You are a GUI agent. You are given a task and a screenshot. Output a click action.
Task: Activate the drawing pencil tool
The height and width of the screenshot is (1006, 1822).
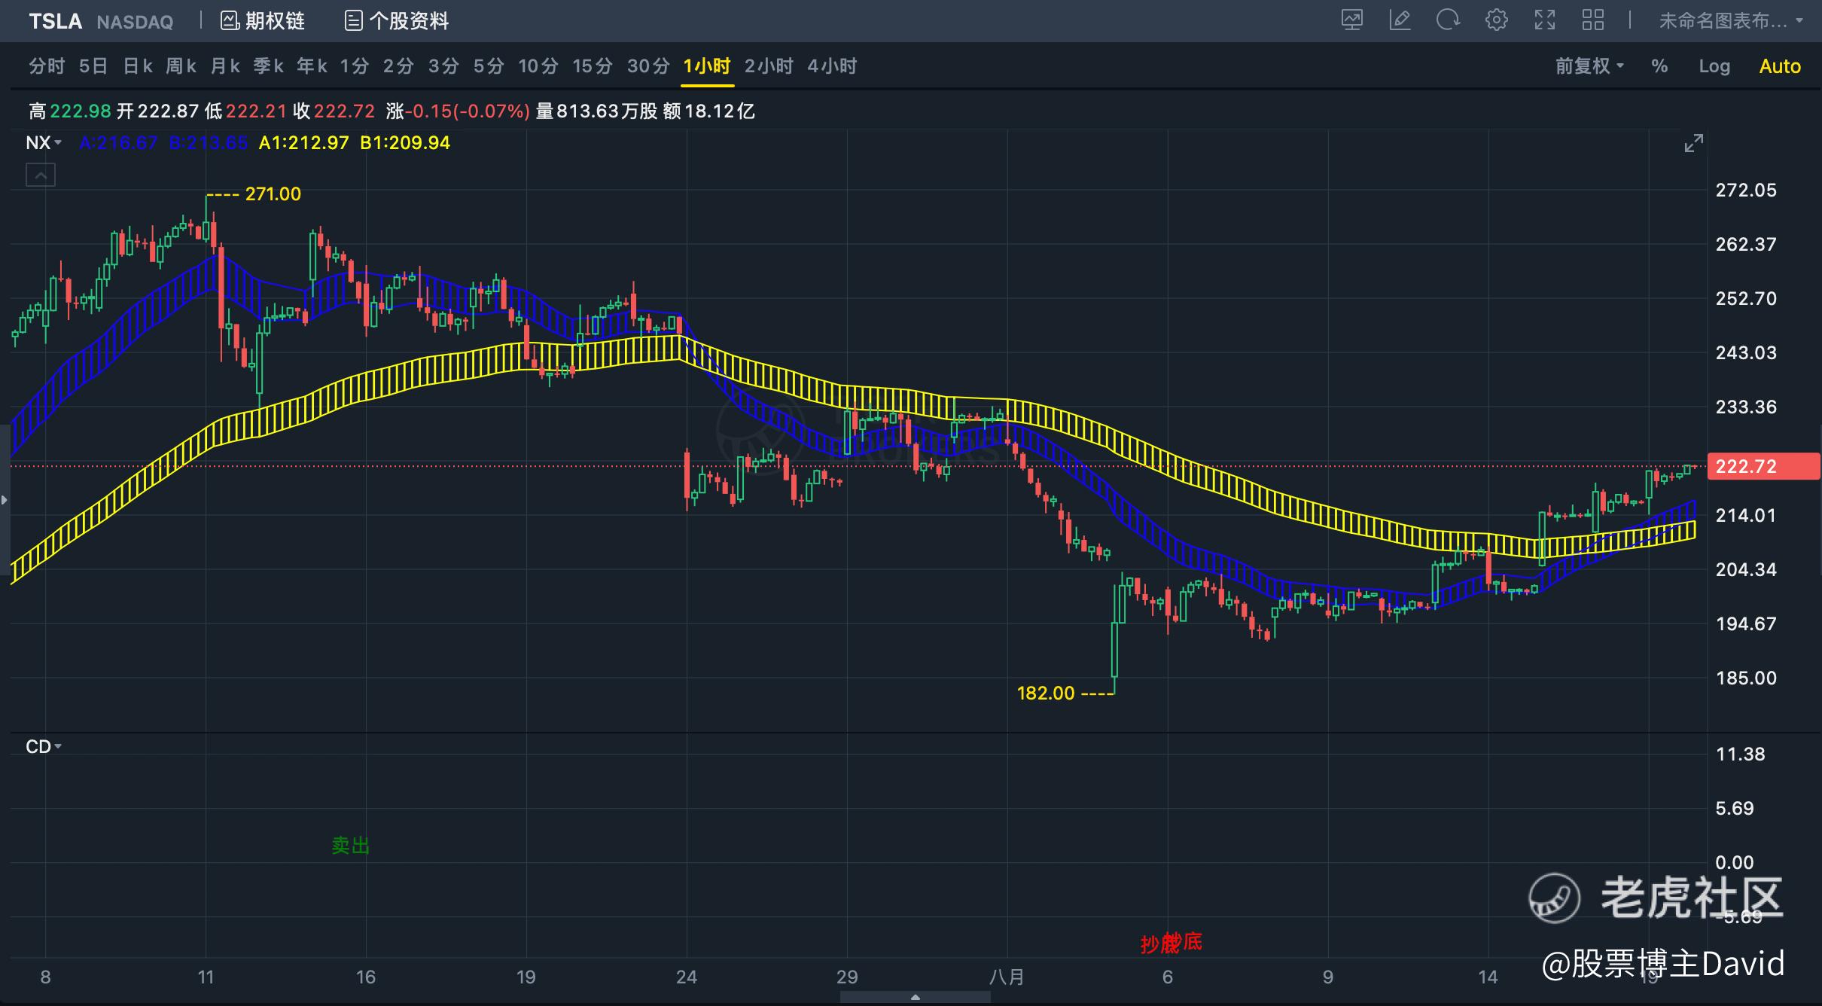click(1400, 20)
